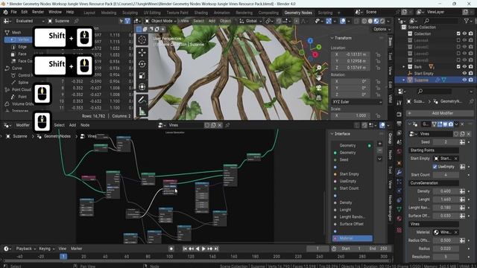
Task: Open the Add menu in node editor
Action: click(72, 125)
